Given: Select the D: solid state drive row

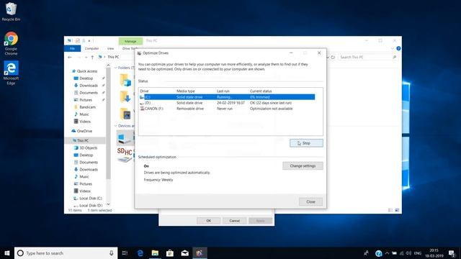Looking at the screenshot, I should click(227, 103).
